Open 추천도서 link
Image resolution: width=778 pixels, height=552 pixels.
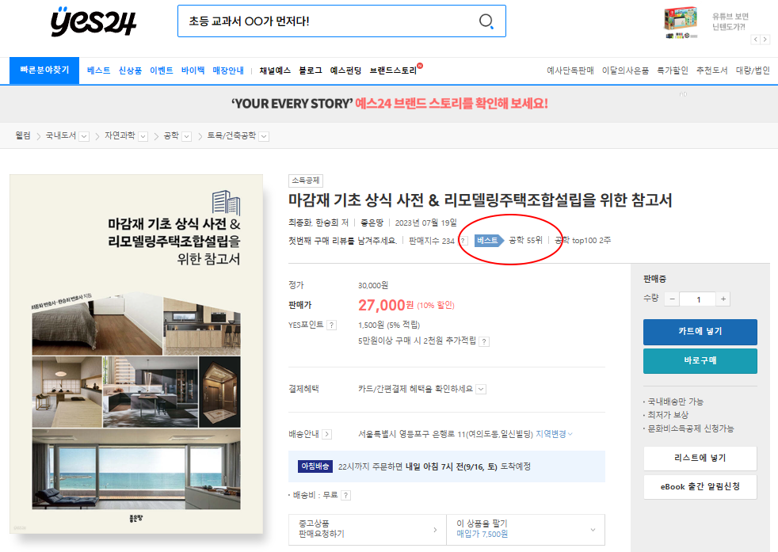point(711,70)
